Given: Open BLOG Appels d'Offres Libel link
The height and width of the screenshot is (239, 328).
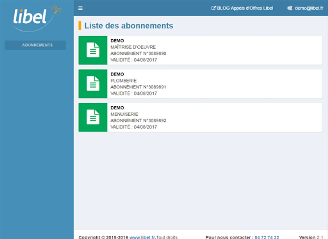Looking at the screenshot, I should pos(242,8).
